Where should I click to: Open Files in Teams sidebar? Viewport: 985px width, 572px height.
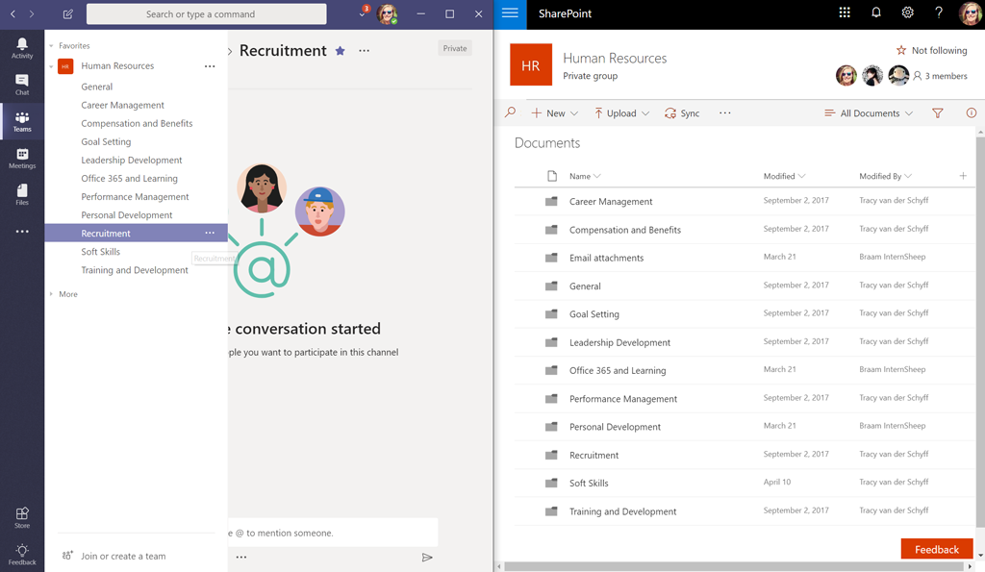pyautogui.click(x=22, y=194)
